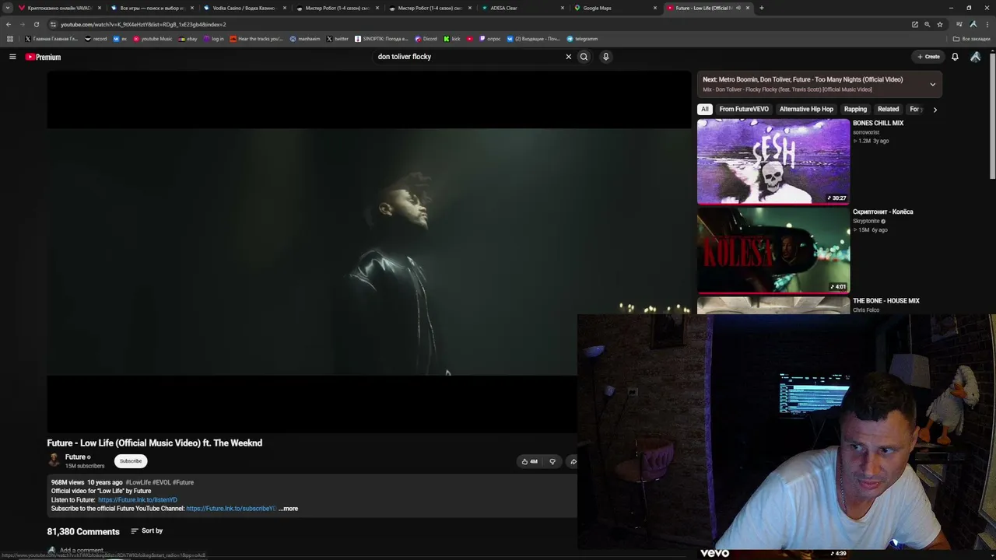Switch to the Vodka Casino browser tab
Image resolution: width=996 pixels, height=560 pixels.
pos(244,8)
